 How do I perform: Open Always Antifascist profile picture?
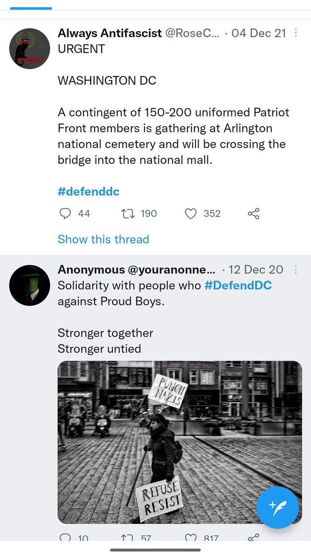click(x=29, y=48)
